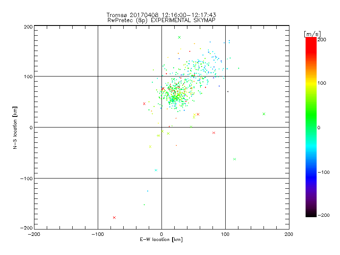Click the 200 tick label on the E-W axis
Screen dimensions: 340x255
289,234
